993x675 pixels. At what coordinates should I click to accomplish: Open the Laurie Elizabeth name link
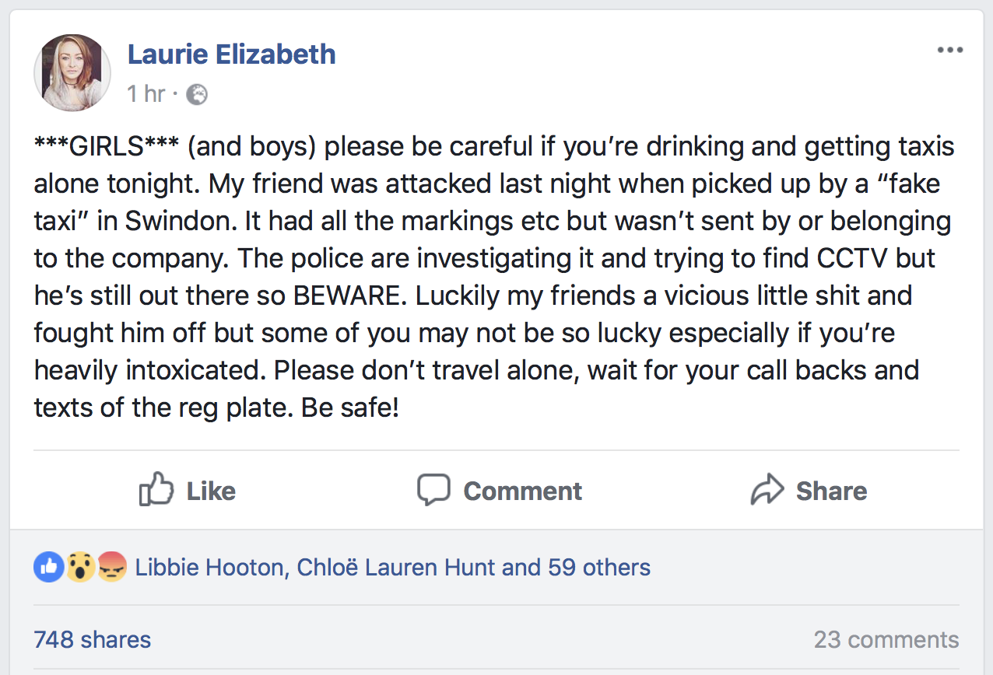(231, 54)
